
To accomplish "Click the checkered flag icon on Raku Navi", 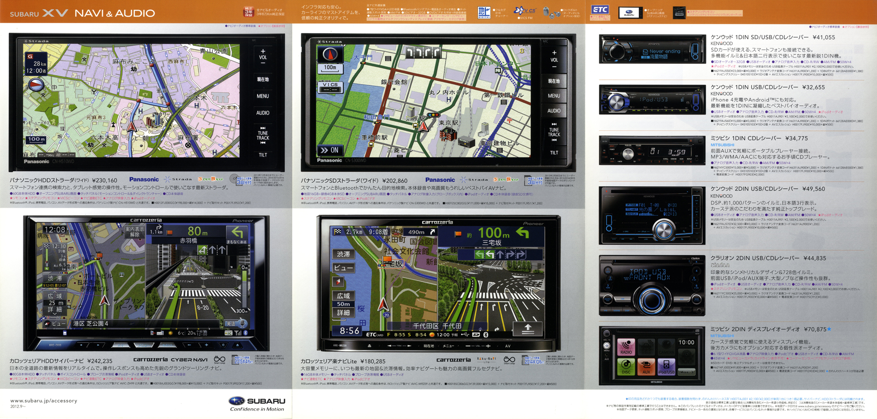I will click(x=338, y=231).
